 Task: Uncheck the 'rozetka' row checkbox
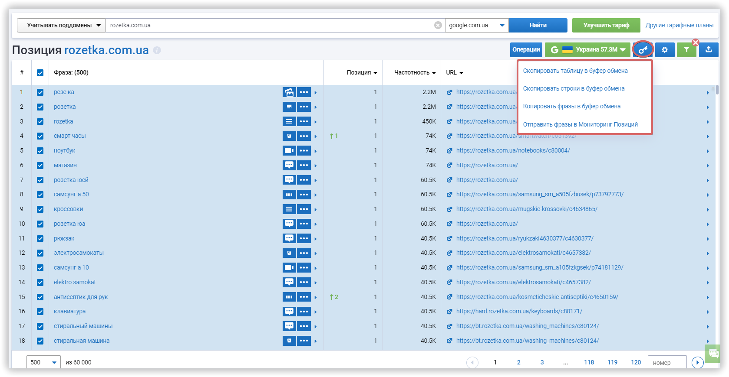pos(40,122)
